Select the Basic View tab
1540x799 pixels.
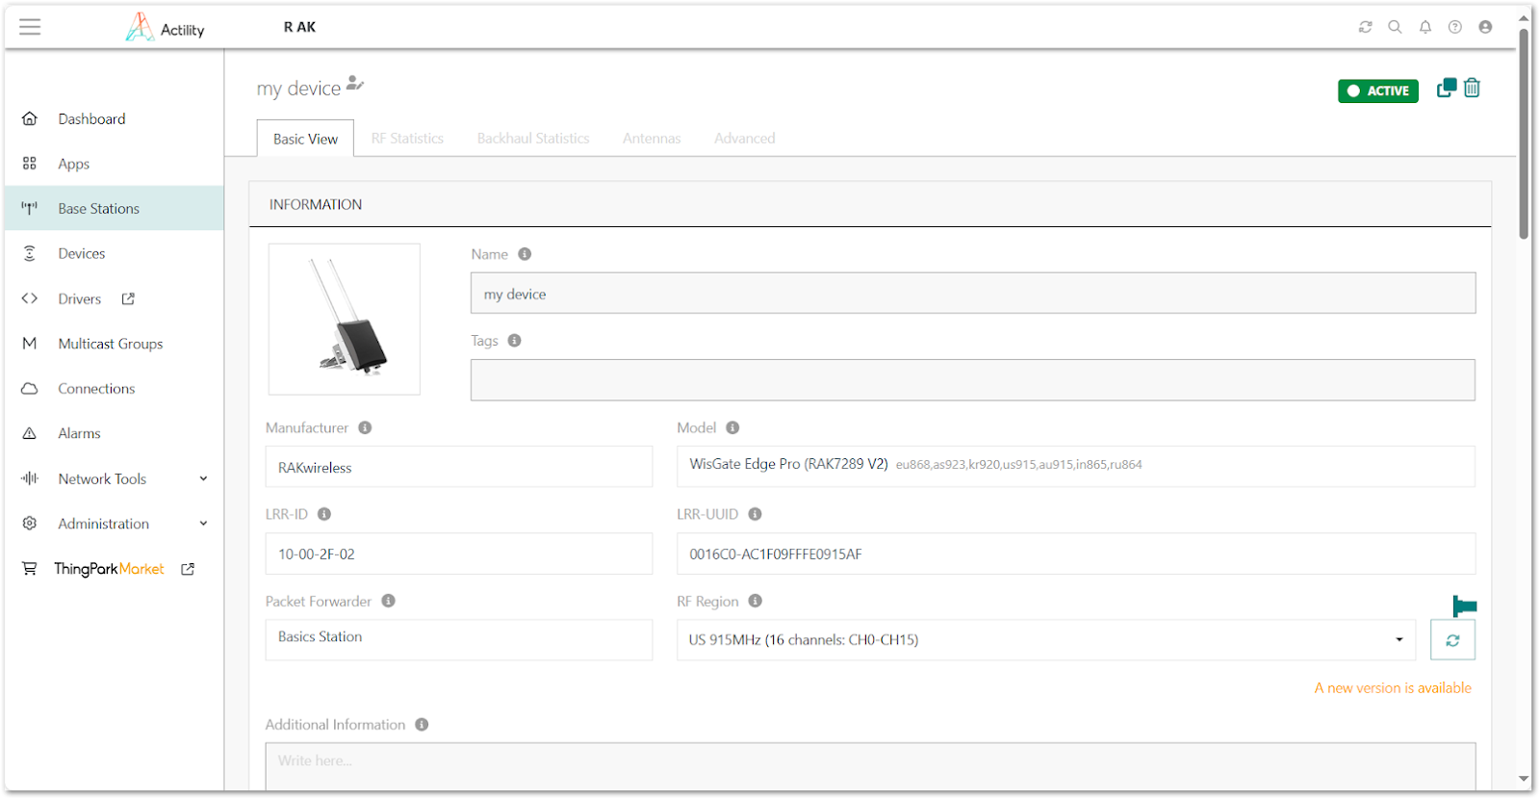[305, 139]
